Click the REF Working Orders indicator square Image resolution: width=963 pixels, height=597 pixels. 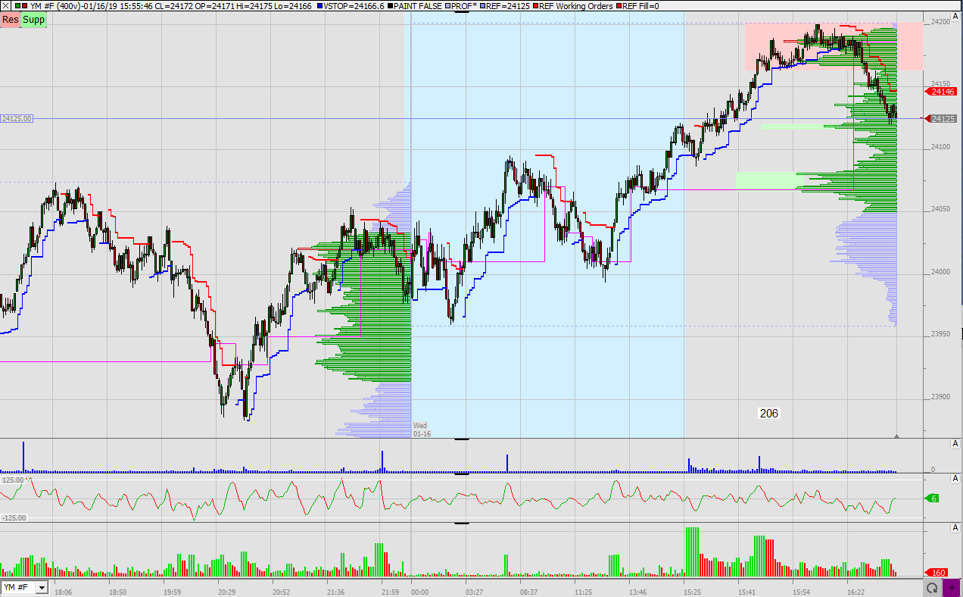tap(535, 6)
